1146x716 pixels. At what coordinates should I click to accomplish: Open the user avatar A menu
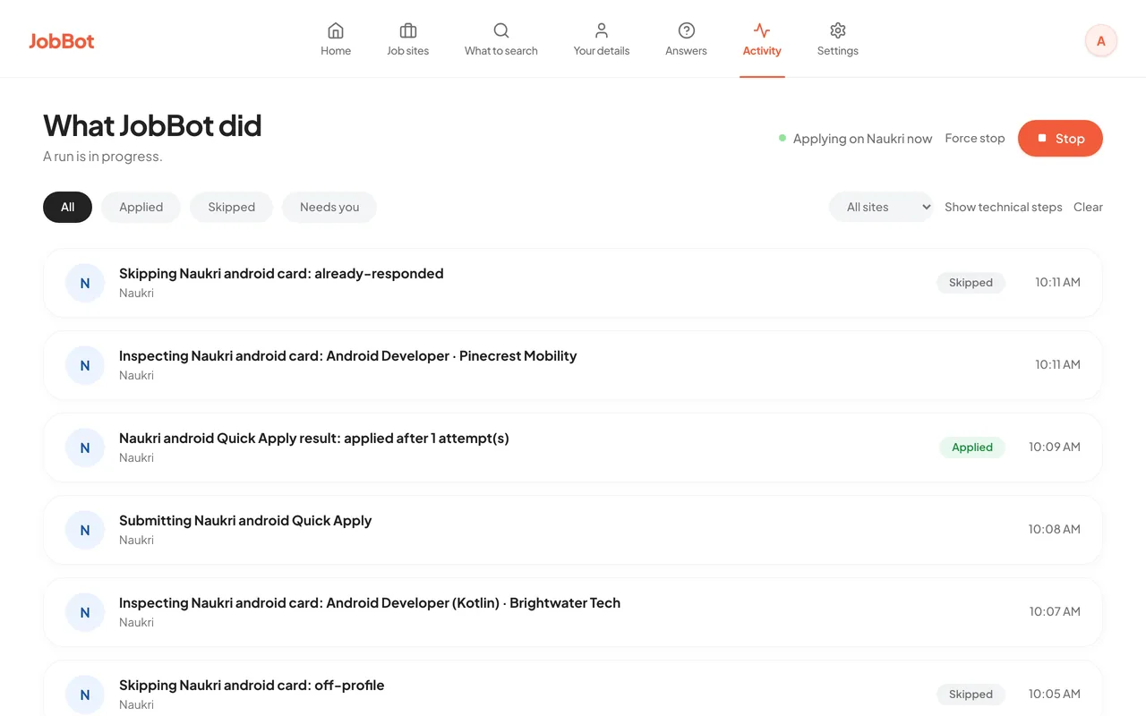point(1101,40)
